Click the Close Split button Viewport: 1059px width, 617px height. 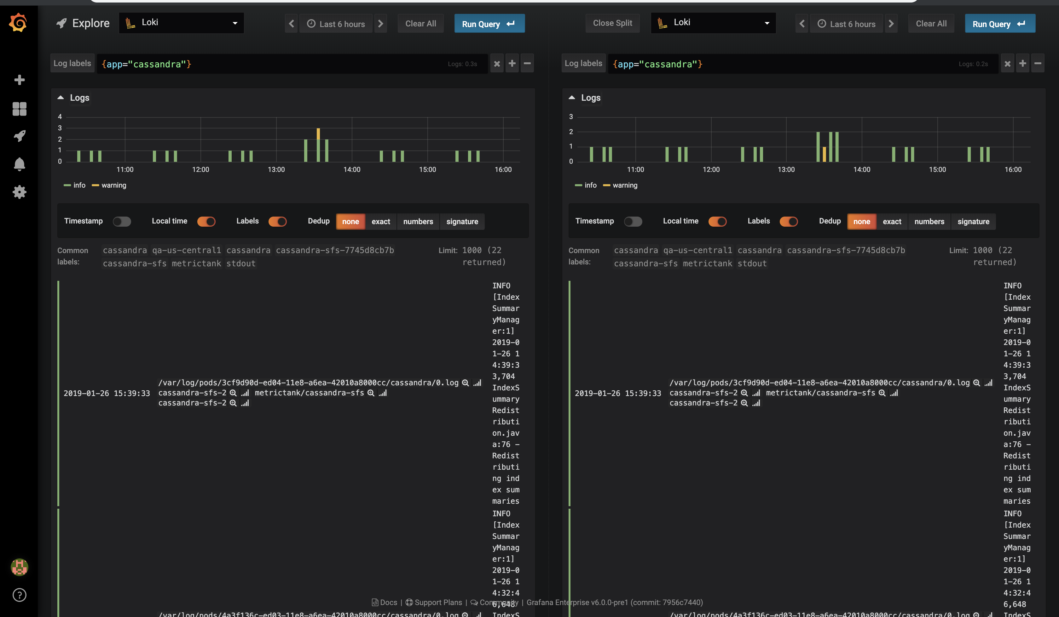click(x=612, y=23)
